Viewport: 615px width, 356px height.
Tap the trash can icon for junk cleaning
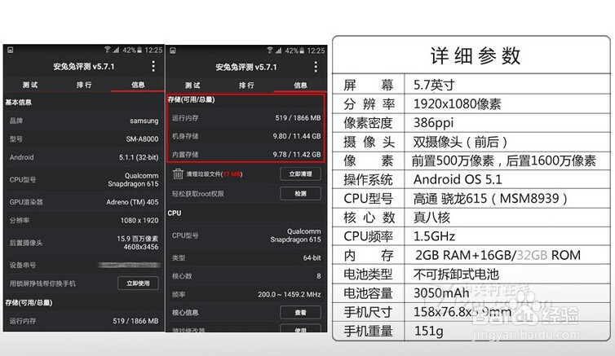pyautogui.click(x=178, y=174)
